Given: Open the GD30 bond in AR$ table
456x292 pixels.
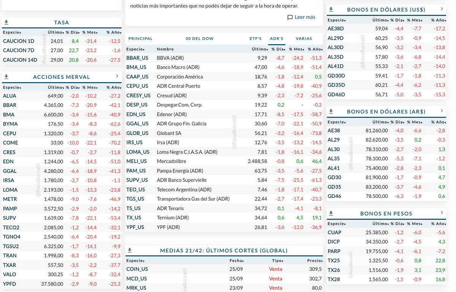Looking at the screenshot, I should (334, 177).
